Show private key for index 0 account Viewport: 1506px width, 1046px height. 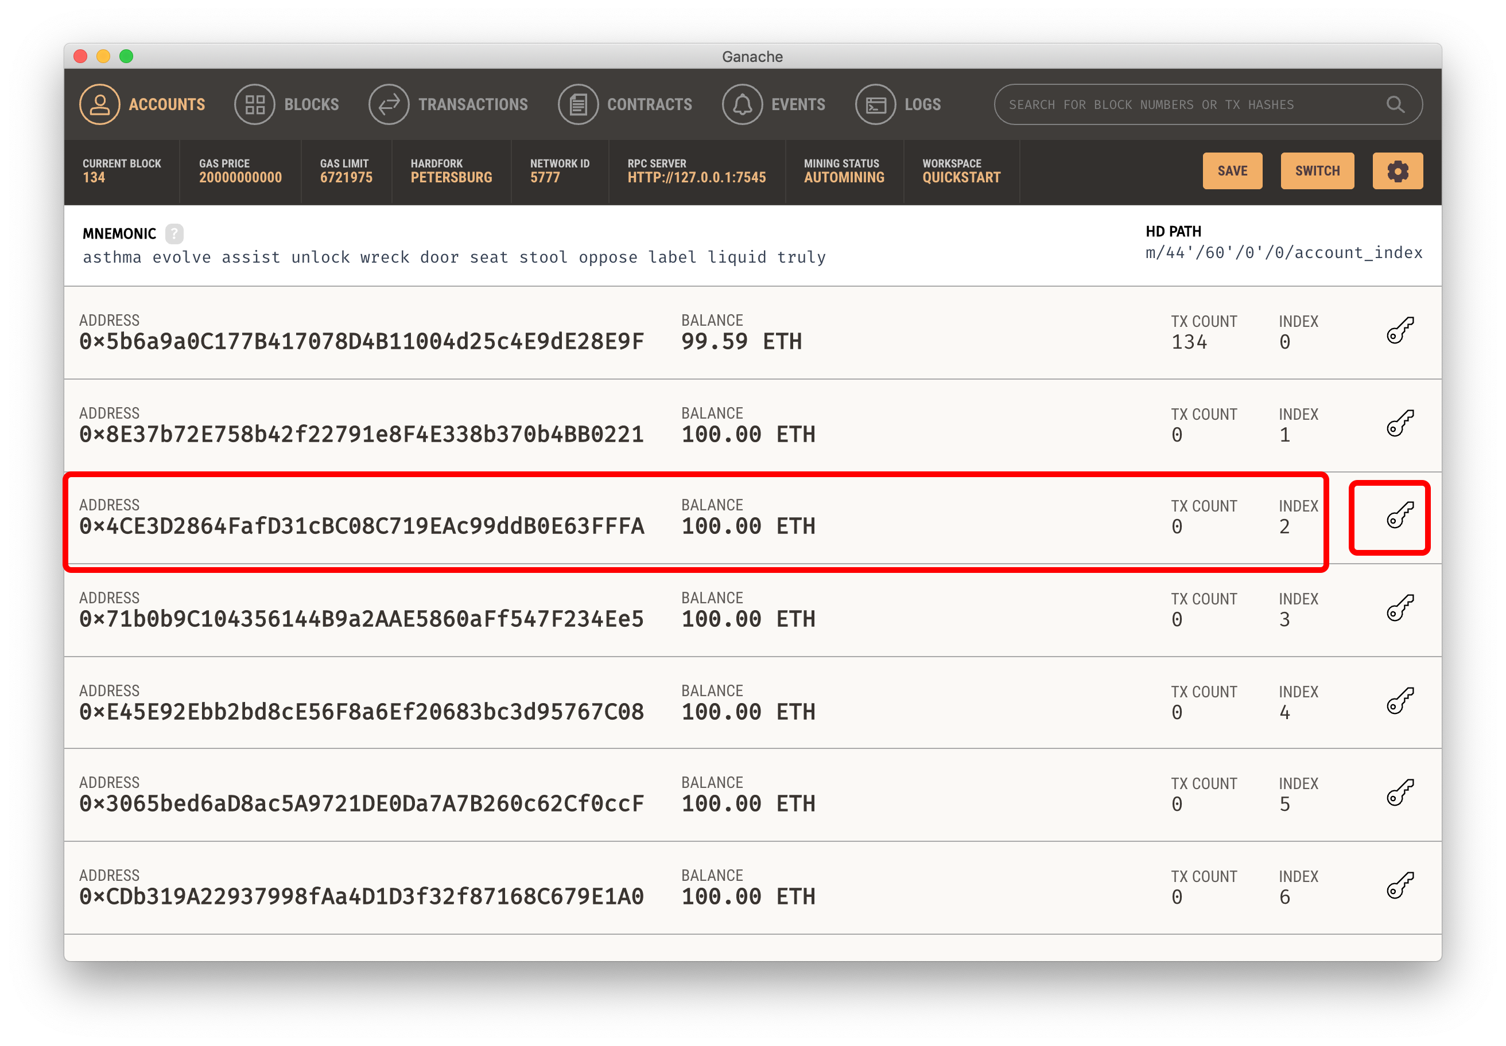tap(1399, 330)
